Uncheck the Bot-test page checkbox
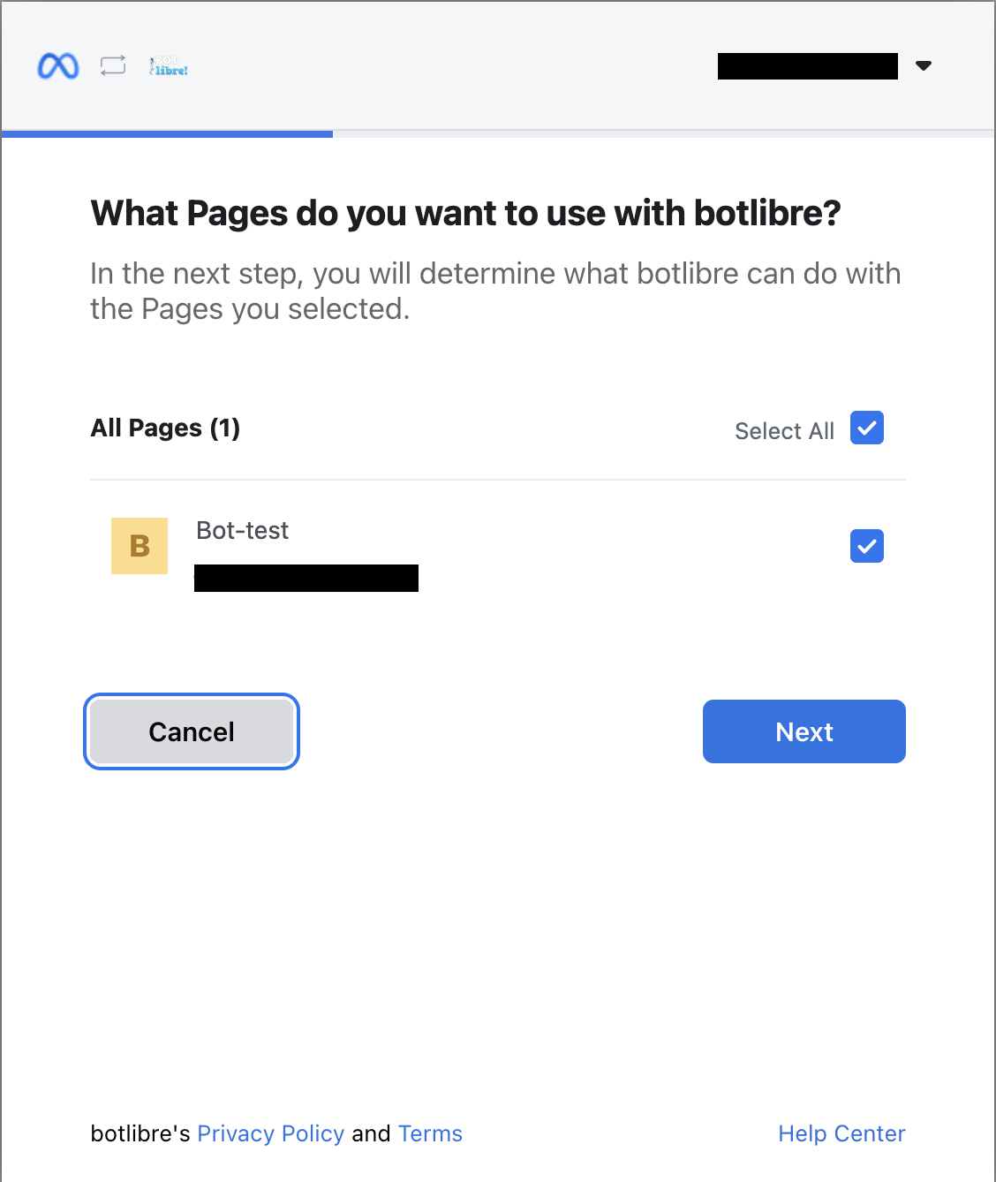Viewport: 996px width, 1182px height. pos(867,546)
